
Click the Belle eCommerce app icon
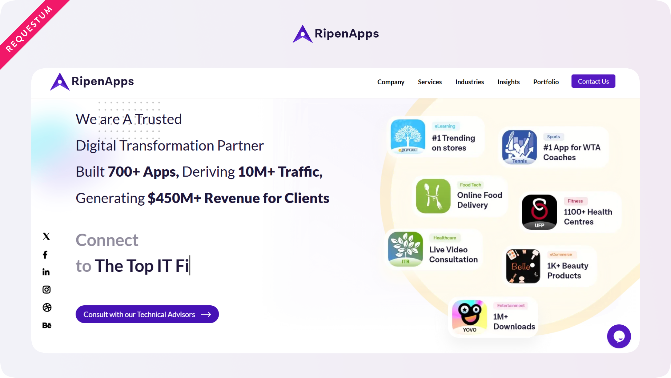[523, 266]
